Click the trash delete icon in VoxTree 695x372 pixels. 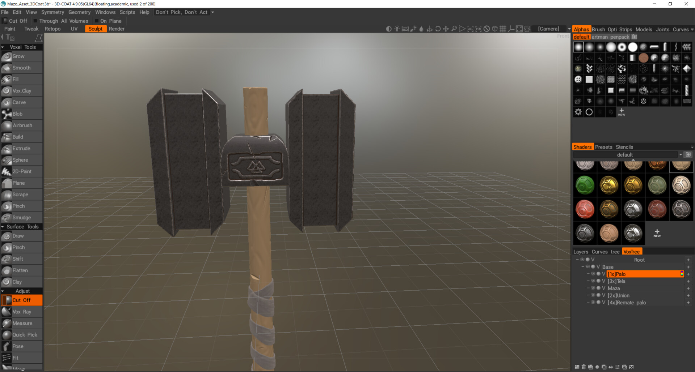coord(584,367)
